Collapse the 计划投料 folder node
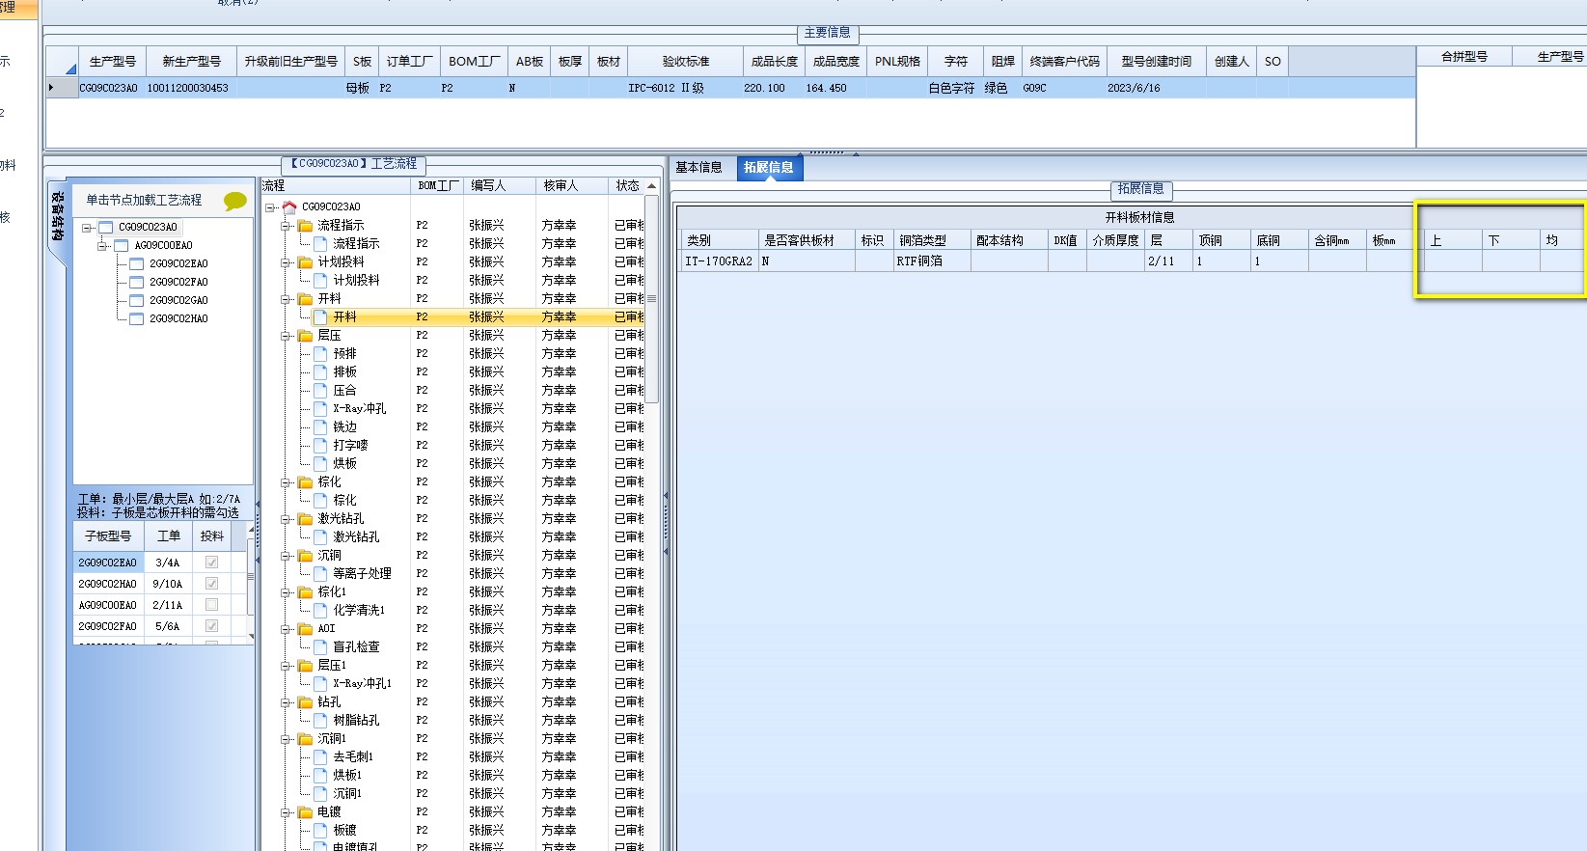The image size is (1587, 851). (286, 262)
